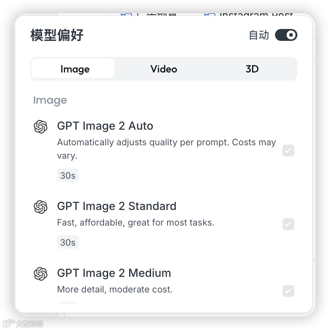Select the GPT Image 2 Auto title
Image resolution: width=329 pixels, height=330 pixels.
tap(105, 126)
